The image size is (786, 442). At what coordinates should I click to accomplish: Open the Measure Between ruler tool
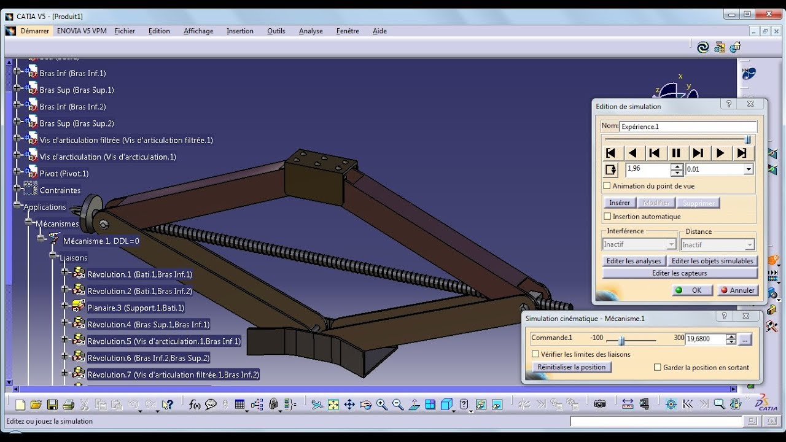coord(628,405)
